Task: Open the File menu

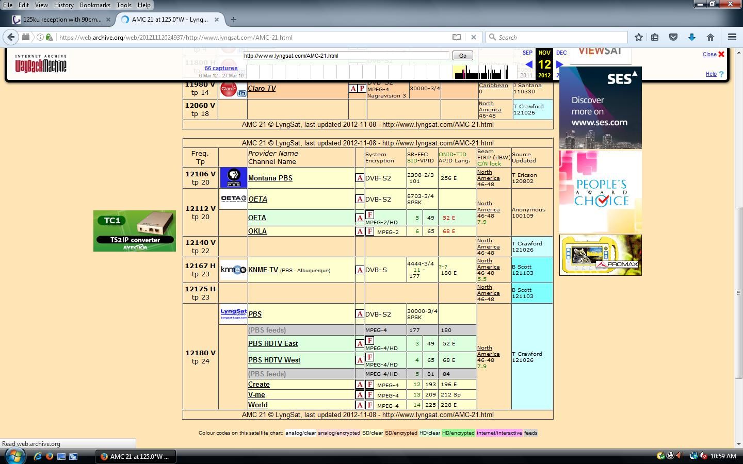Action: (8, 5)
